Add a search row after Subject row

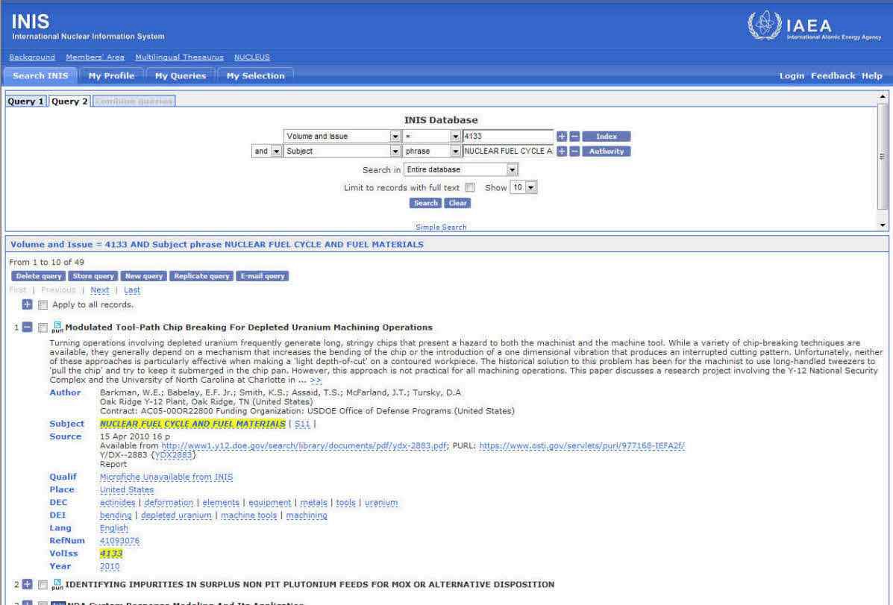click(562, 151)
